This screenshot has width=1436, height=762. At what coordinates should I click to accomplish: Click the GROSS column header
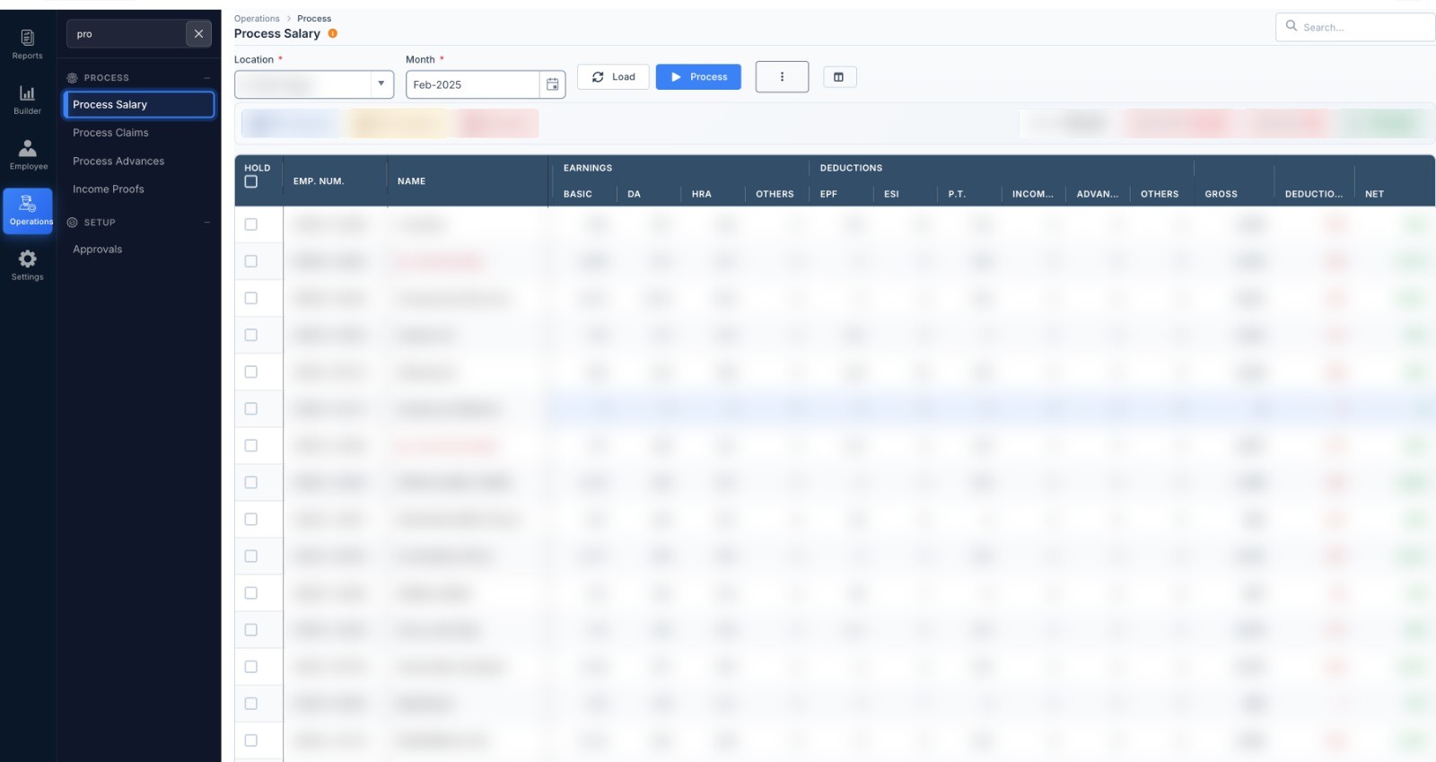click(1221, 194)
